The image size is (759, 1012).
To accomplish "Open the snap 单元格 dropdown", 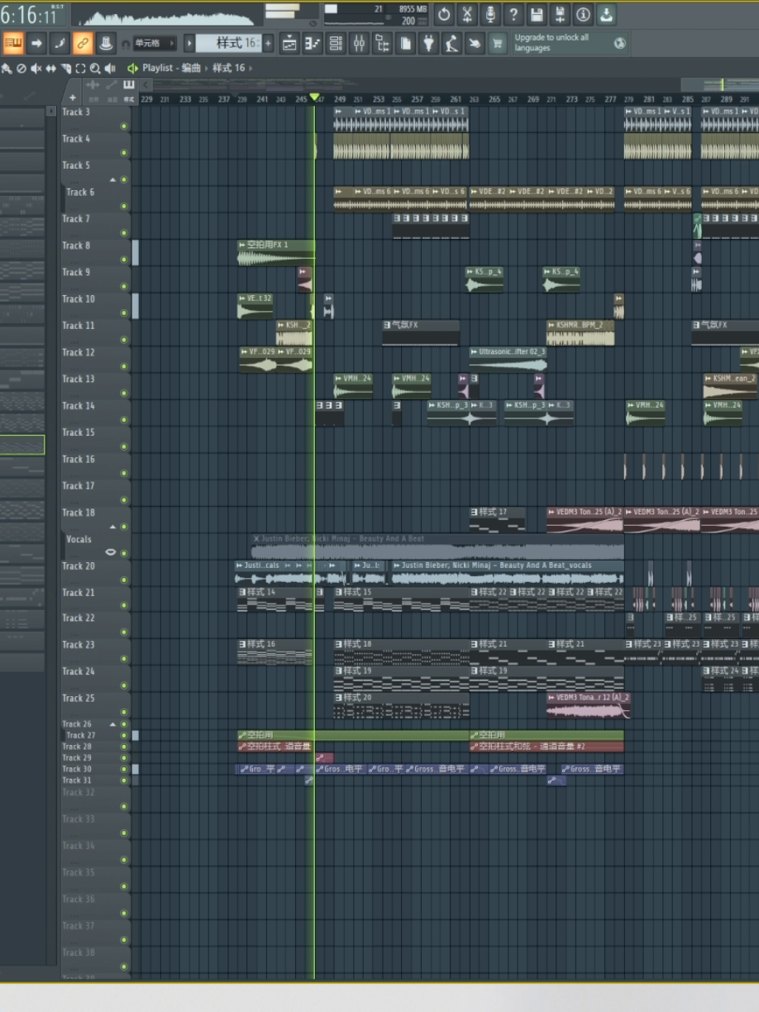I will tap(155, 43).
